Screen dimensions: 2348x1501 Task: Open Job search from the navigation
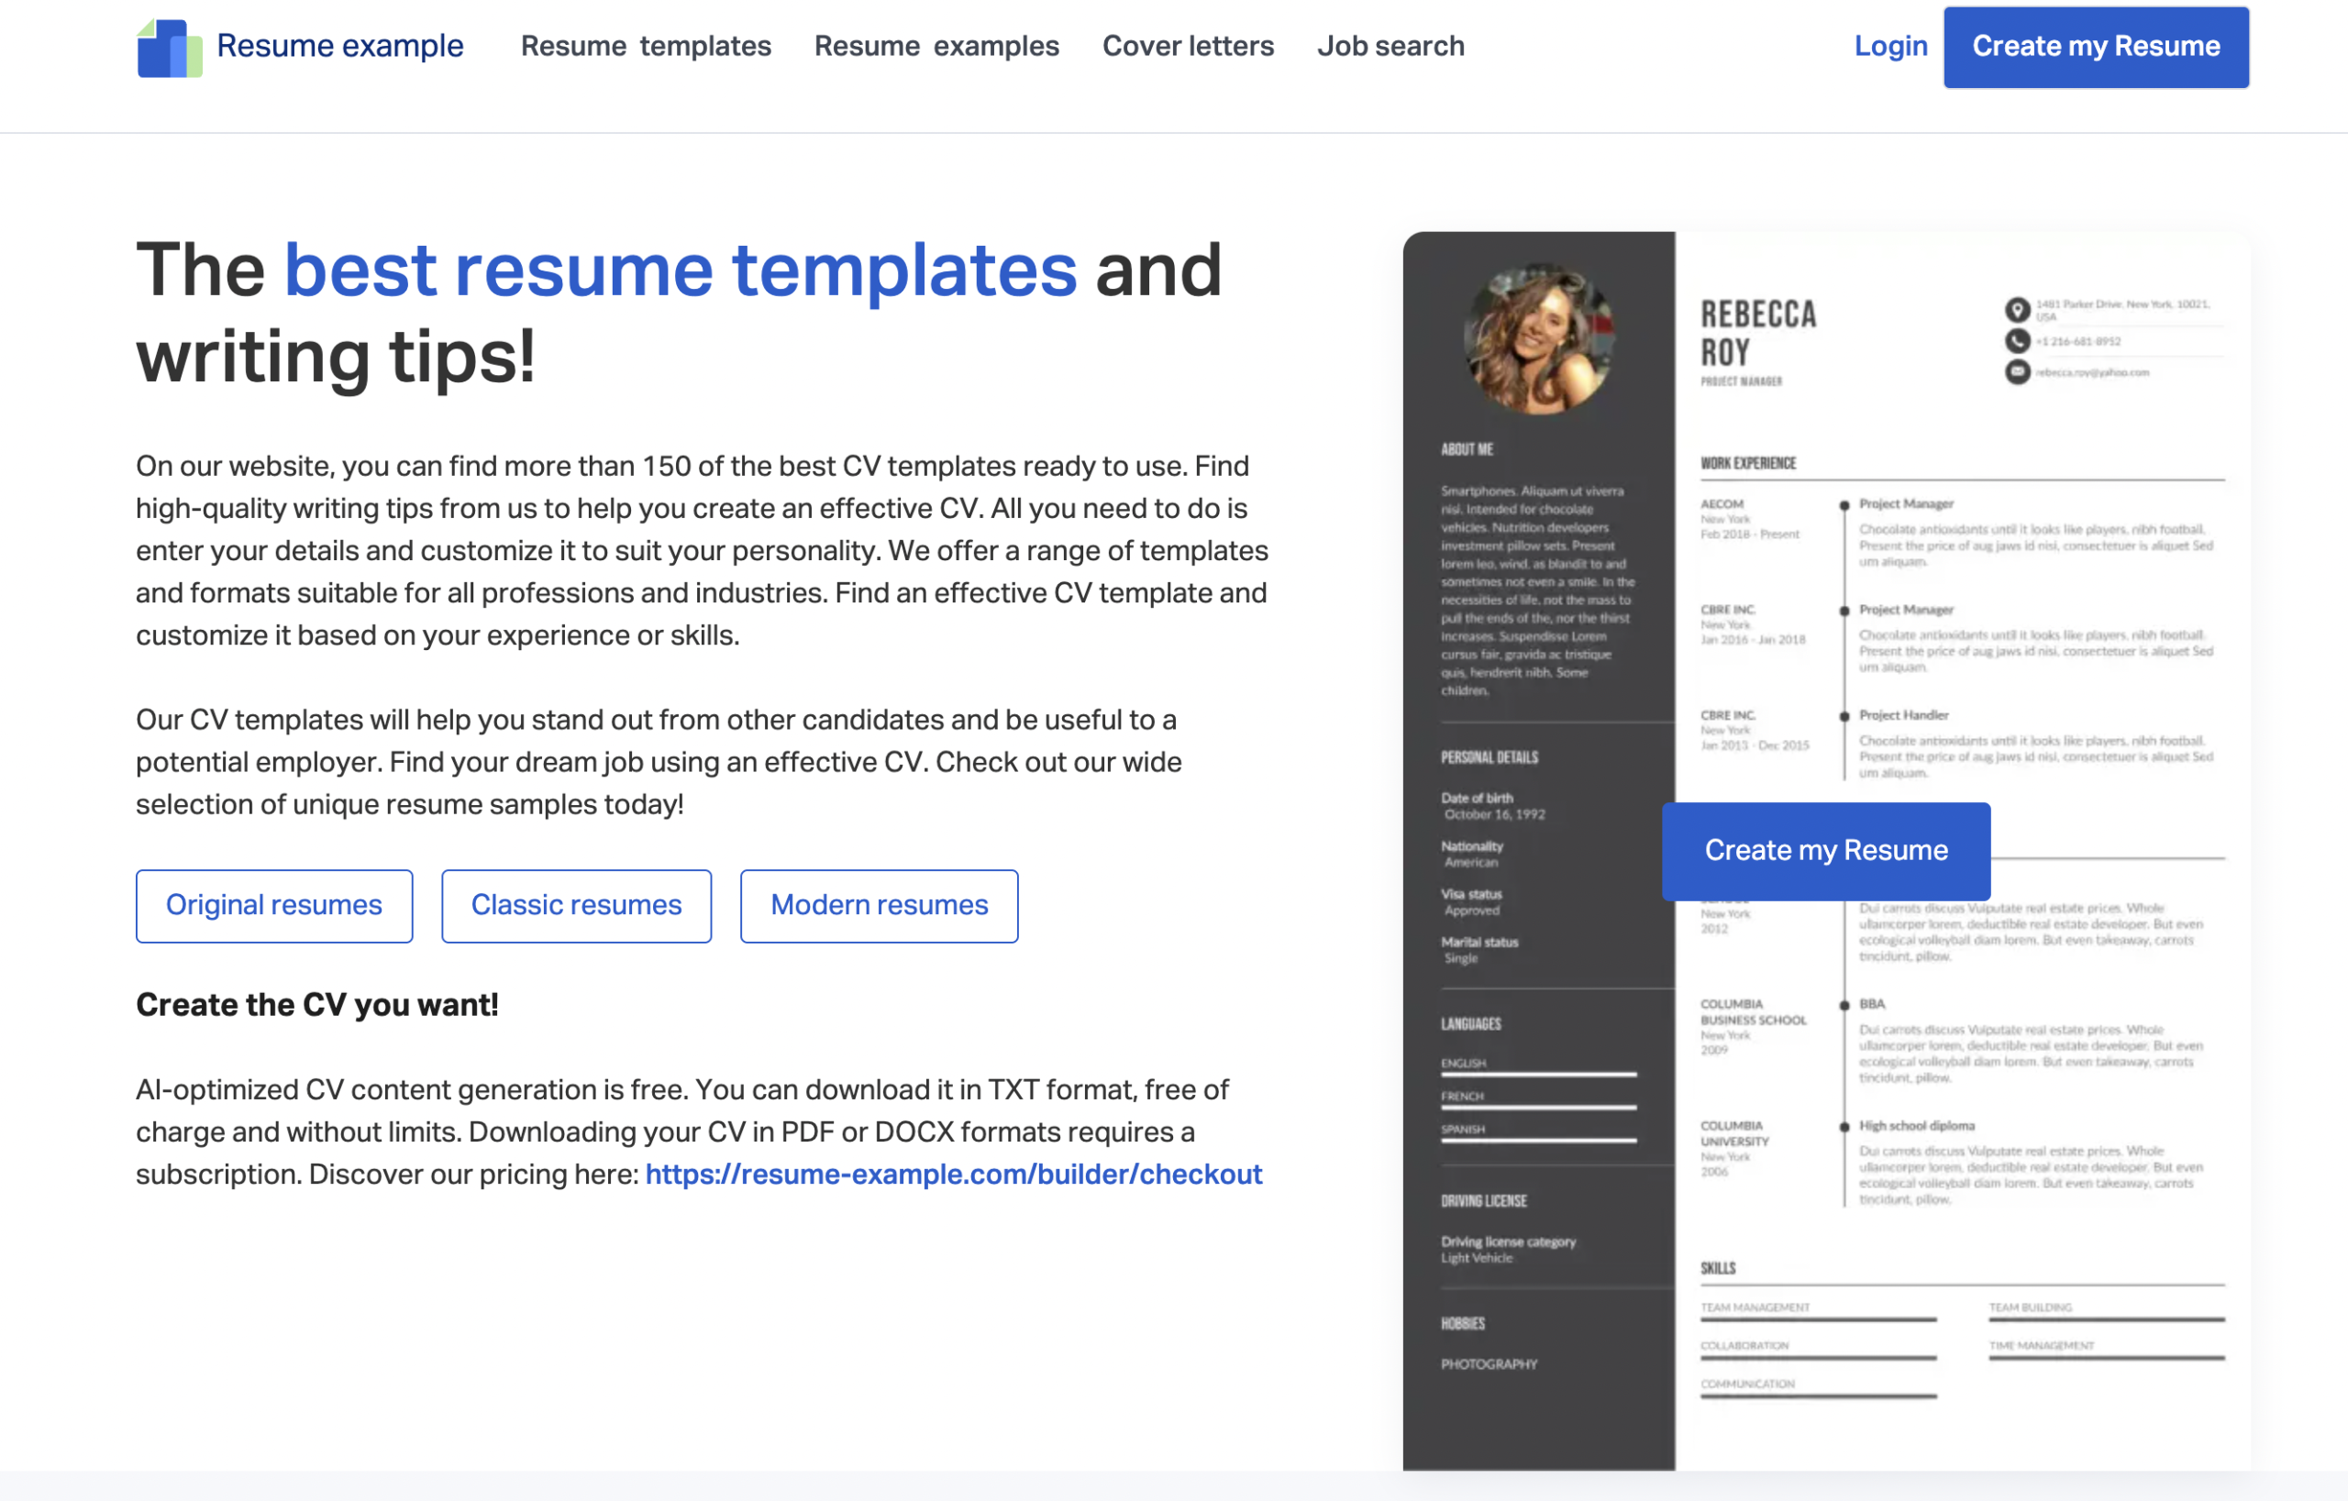(1390, 46)
